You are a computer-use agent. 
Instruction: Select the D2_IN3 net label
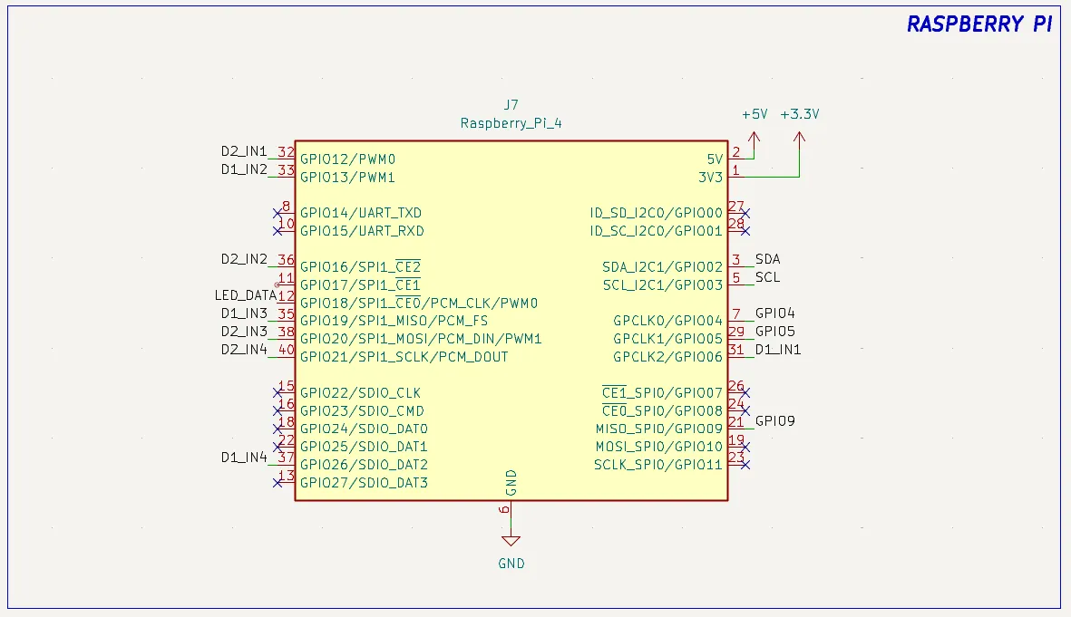244,332
